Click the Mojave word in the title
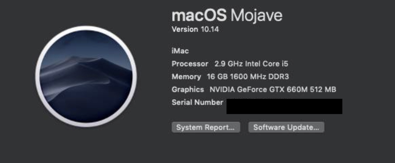 [256, 15]
